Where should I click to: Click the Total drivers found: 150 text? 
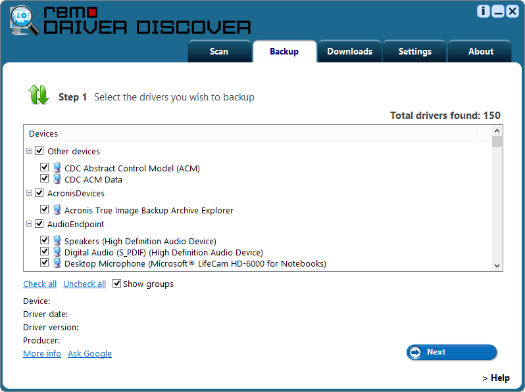pyautogui.click(x=445, y=116)
